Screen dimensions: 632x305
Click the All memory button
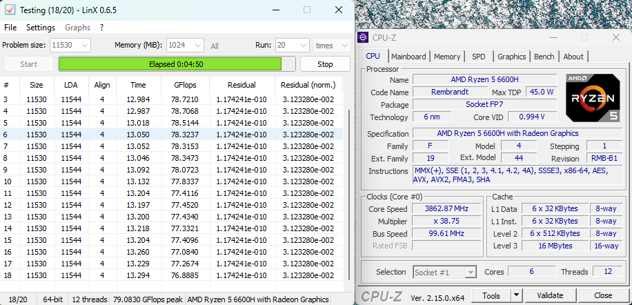[x=215, y=46]
